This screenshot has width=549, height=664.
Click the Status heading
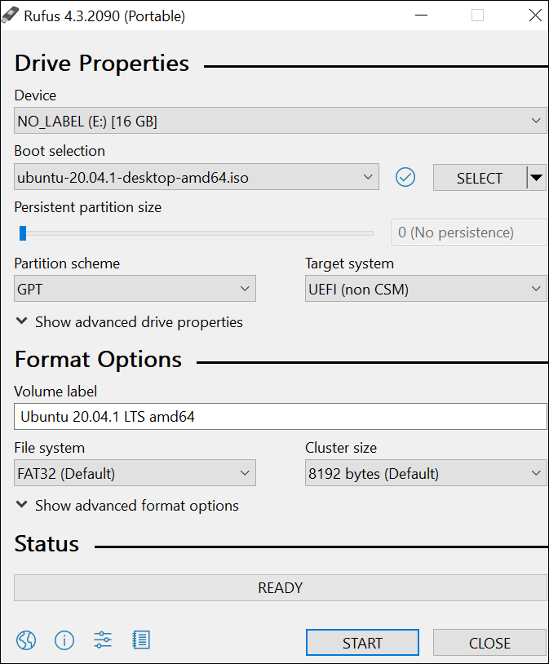point(46,544)
